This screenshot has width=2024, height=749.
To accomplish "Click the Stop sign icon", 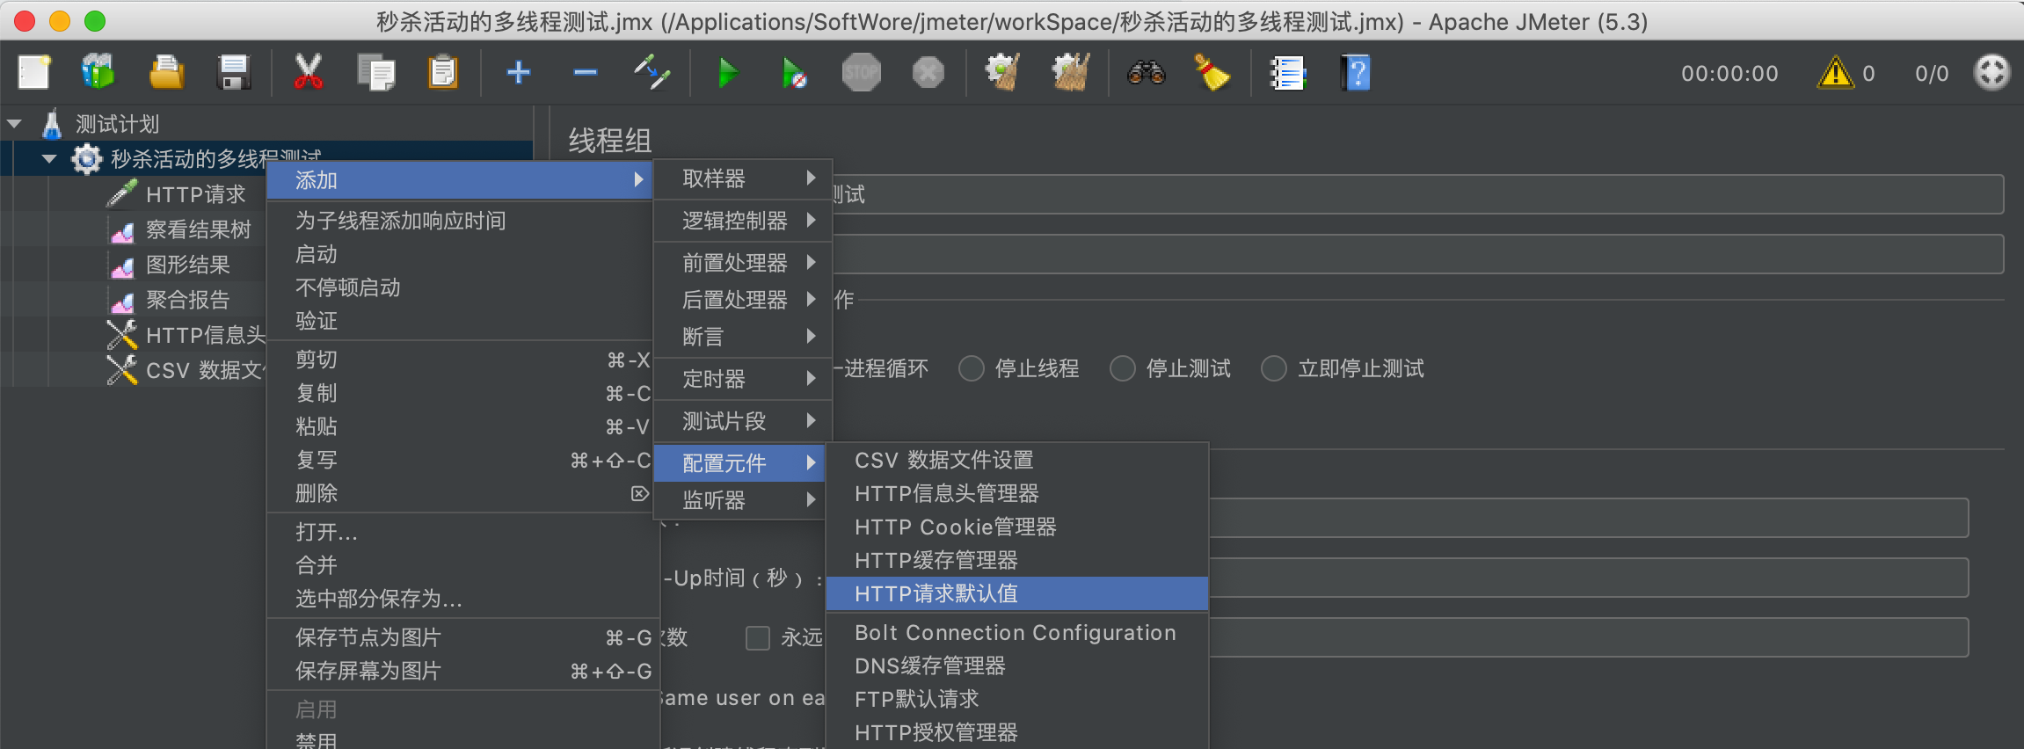I will tap(861, 73).
